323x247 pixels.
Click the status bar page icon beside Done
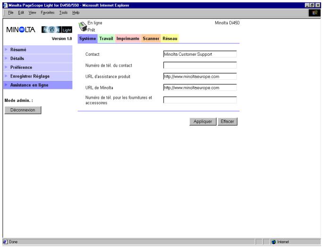5,242
